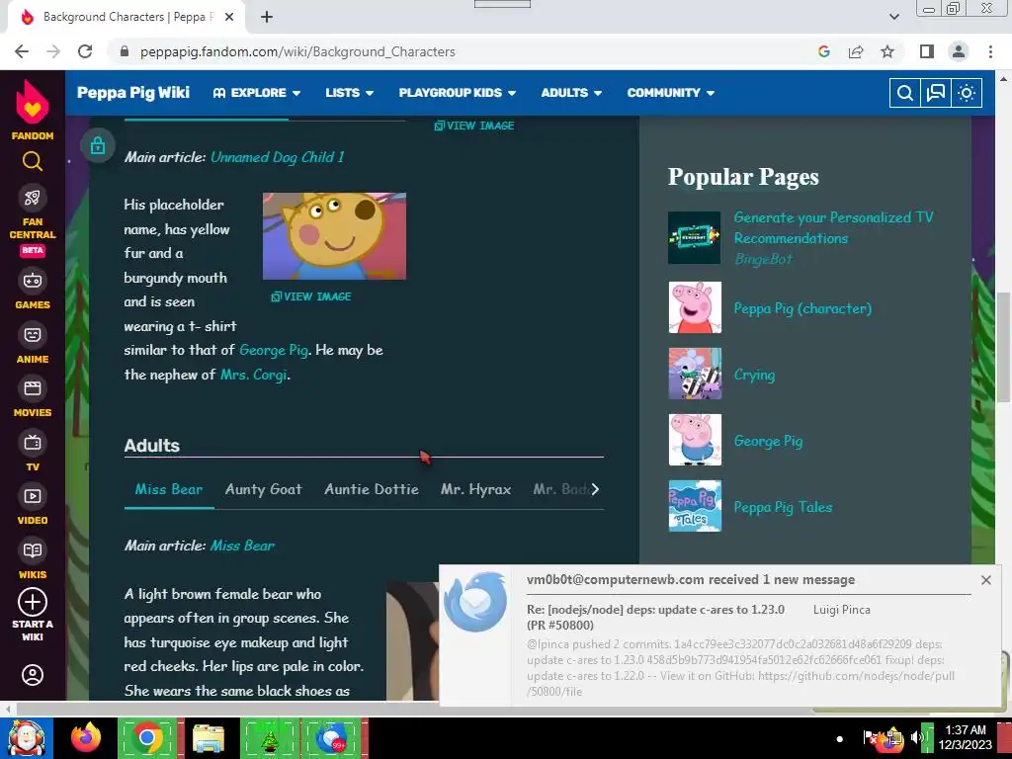The height and width of the screenshot is (759, 1012).
Task: Open the volume control in tray
Action: [916, 738]
